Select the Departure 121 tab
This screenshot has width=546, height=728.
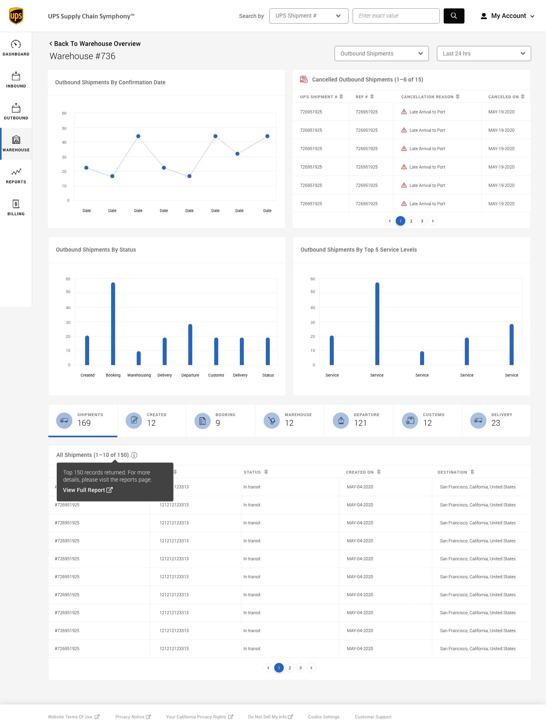[359, 421]
